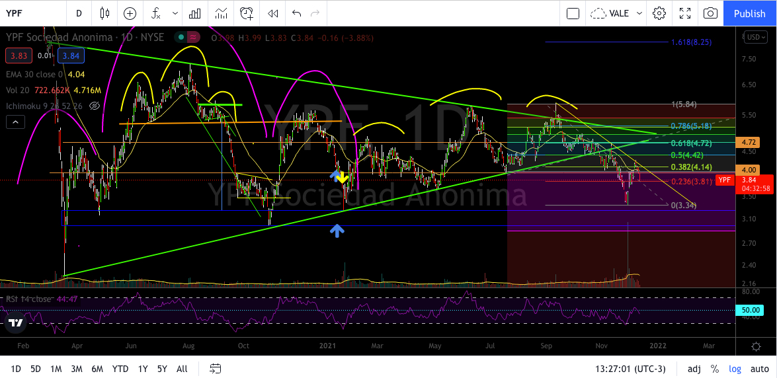Select the 1Y time range

pyautogui.click(x=143, y=369)
